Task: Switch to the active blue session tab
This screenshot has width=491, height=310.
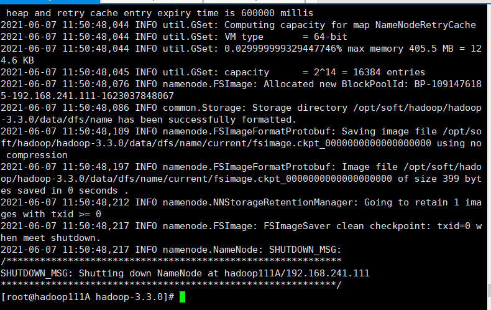Action: pos(50,2)
